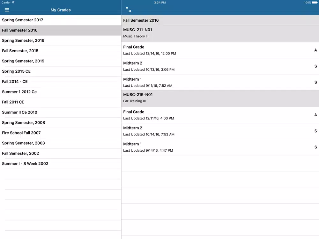Tap the Carrier label in status bar
The height and width of the screenshot is (239, 319).
[x=6, y=3]
